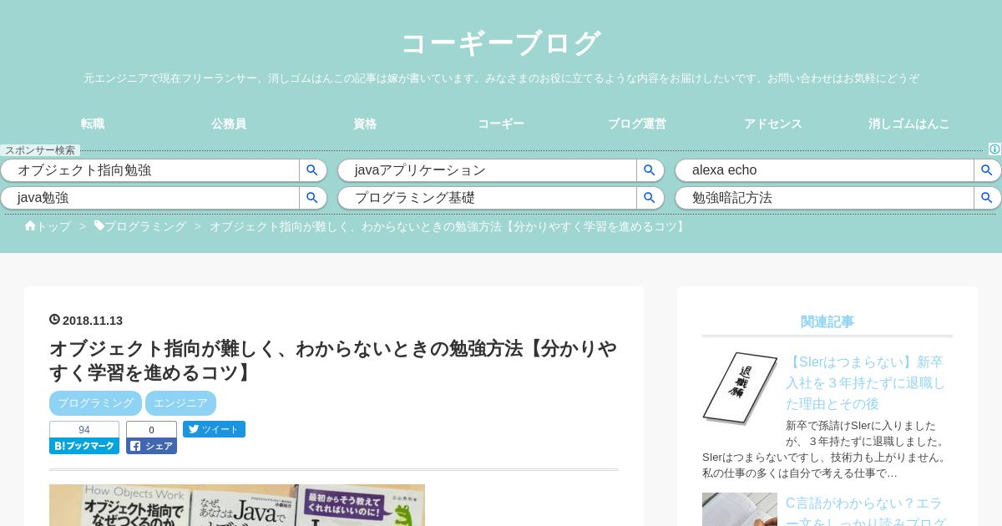Click the 退職願 thumbnail image
This screenshot has width=1002, height=526.
740,388
